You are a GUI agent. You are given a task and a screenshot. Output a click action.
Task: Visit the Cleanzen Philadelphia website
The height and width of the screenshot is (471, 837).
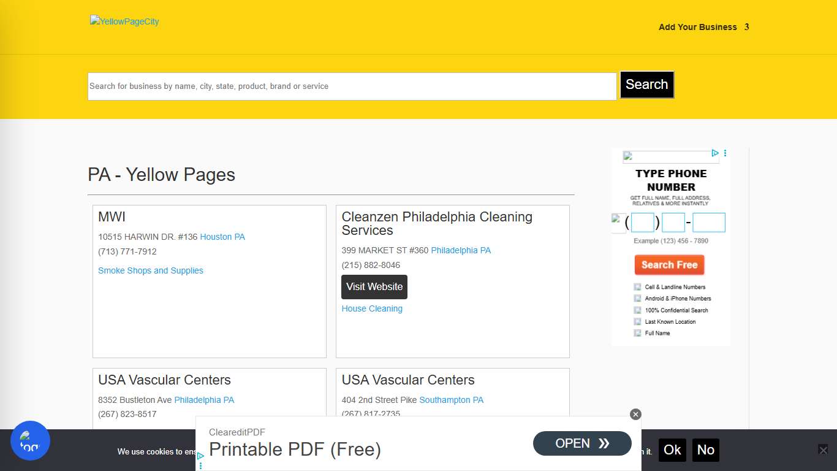click(374, 286)
